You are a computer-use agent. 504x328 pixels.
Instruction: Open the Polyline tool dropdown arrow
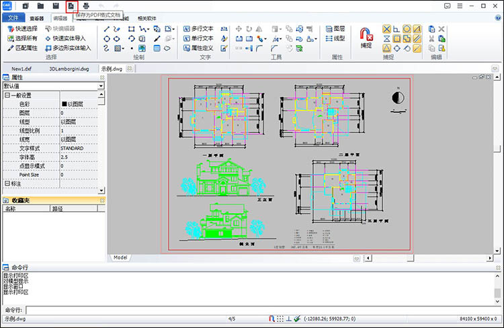[149, 30]
